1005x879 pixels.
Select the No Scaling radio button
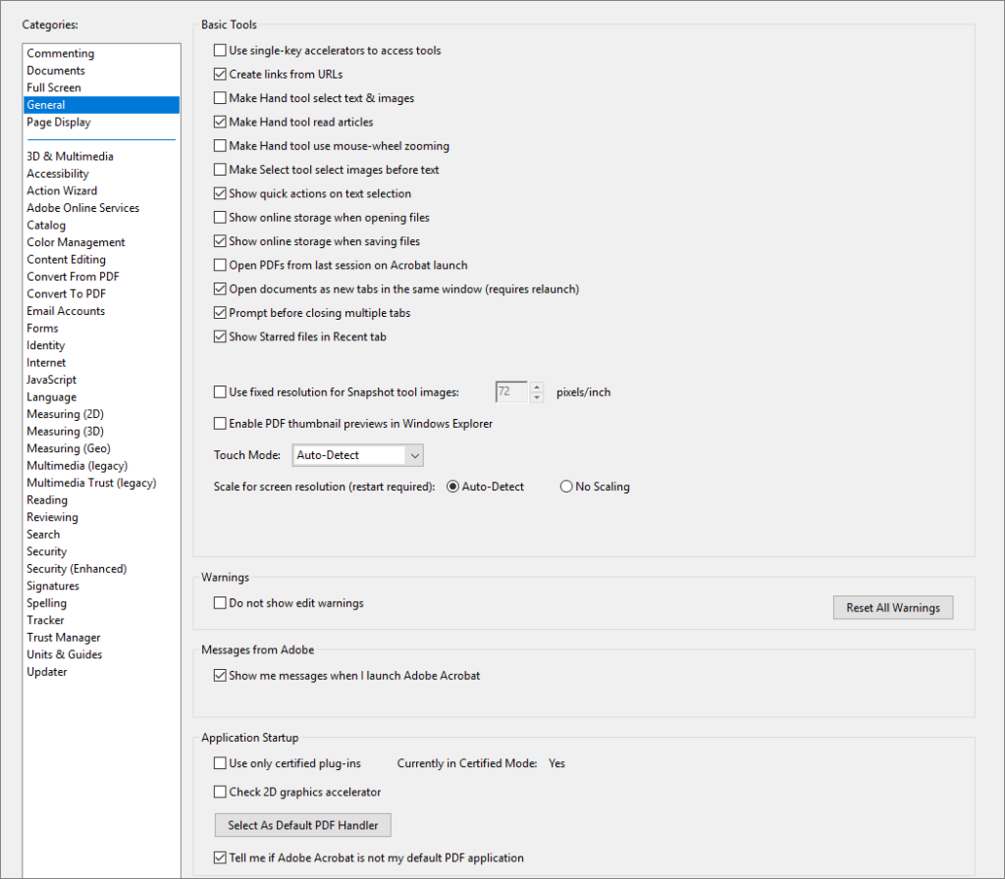click(x=565, y=486)
